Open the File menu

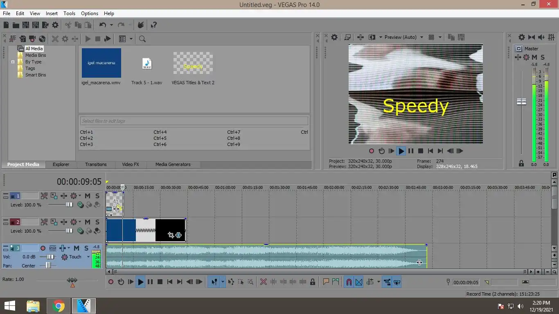point(7,13)
